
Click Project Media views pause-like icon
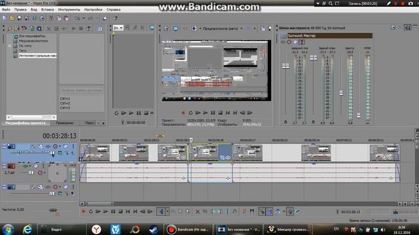point(100,29)
